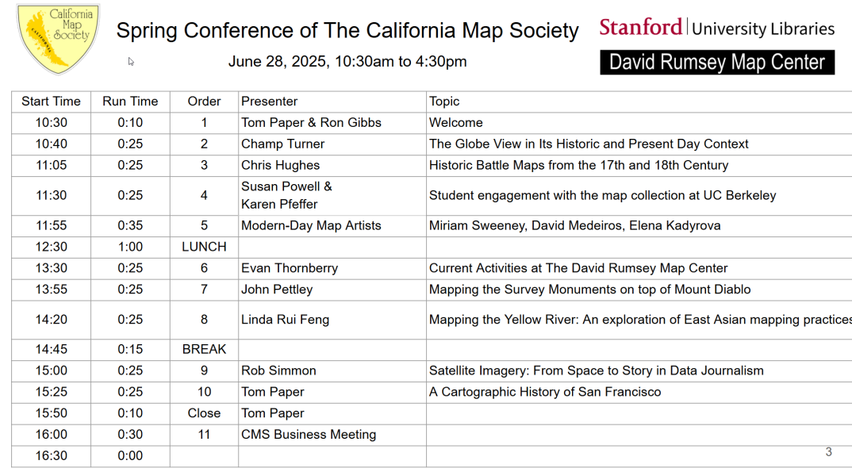The width and height of the screenshot is (852, 476).
Task: Click the CMS Business Meeting cell
Action: [x=332, y=435]
